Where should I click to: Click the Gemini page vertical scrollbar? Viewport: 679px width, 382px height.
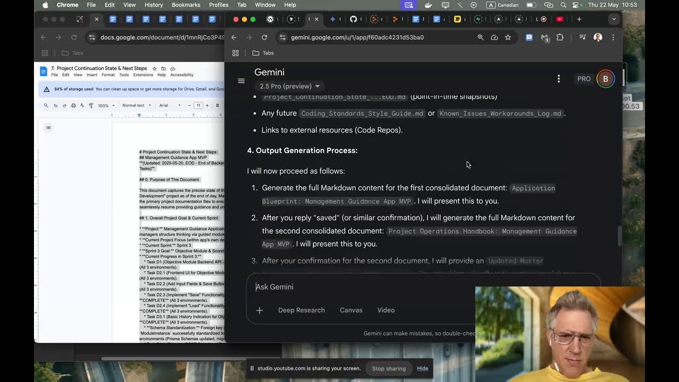click(619, 236)
